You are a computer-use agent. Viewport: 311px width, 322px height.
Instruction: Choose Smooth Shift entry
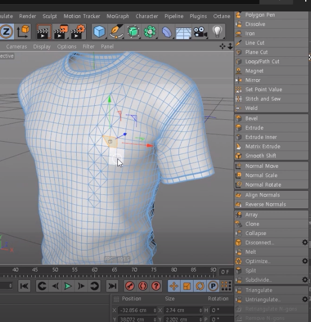point(271,156)
